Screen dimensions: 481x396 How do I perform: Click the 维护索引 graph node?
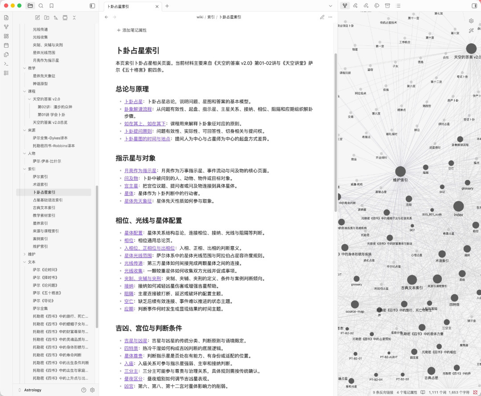pyautogui.click(x=400, y=171)
